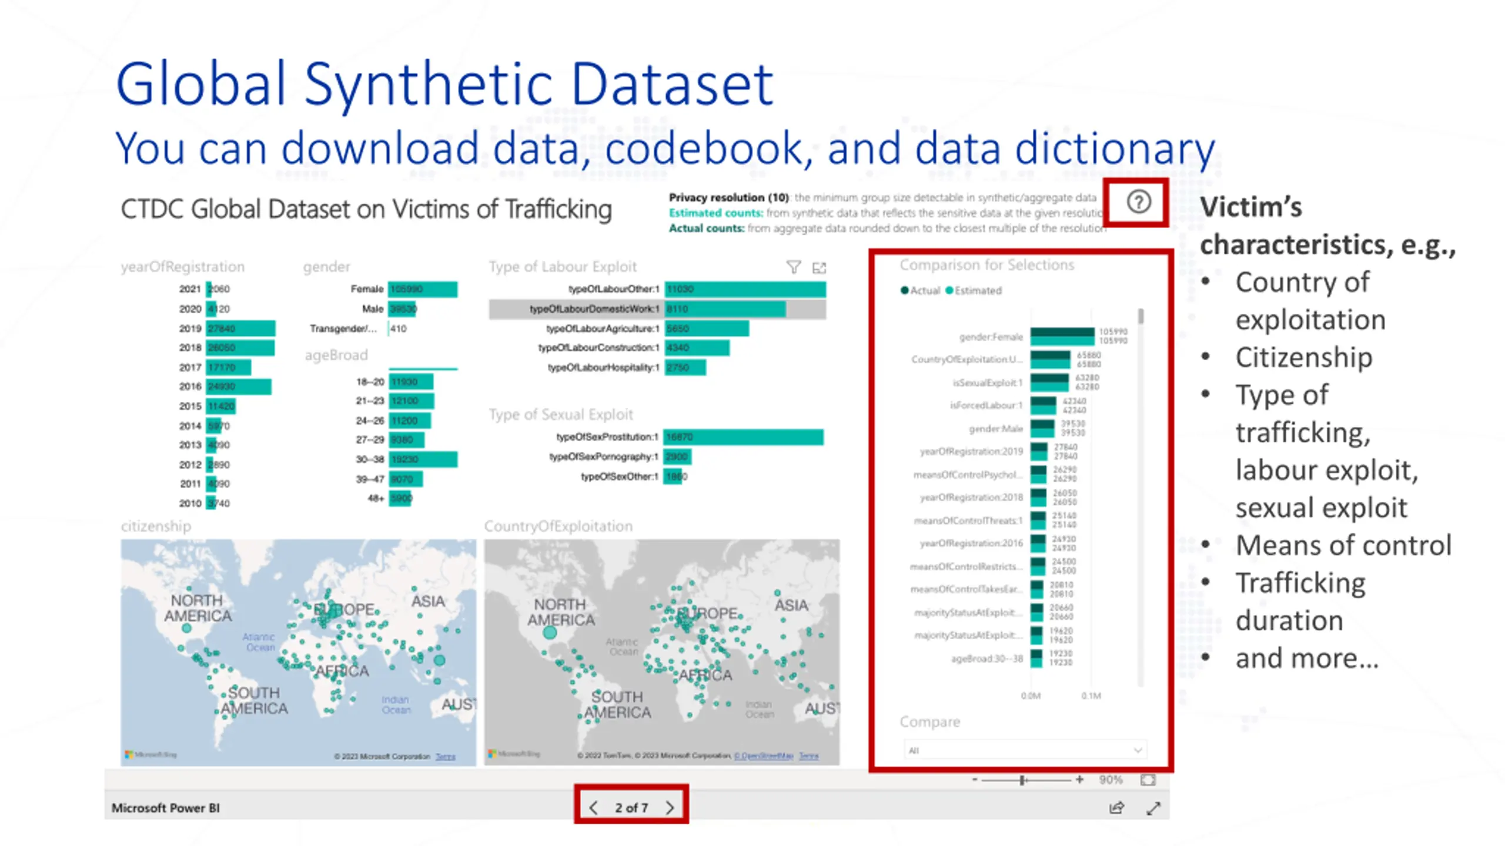The width and height of the screenshot is (1505, 846).
Task: Click the North America bubble on citizenship map
Action: point(187,628)
